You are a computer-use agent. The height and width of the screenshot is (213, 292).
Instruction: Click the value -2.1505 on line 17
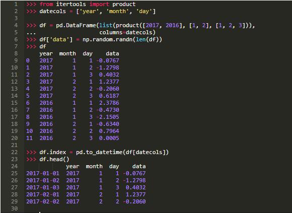coord(108,117)
